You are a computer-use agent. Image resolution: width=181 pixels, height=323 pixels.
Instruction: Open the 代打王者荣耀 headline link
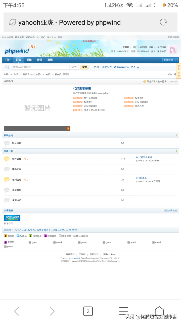pyautogui.click(x=82, y=88)
